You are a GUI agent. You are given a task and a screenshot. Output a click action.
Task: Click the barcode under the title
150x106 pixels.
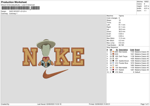(20, 8)
